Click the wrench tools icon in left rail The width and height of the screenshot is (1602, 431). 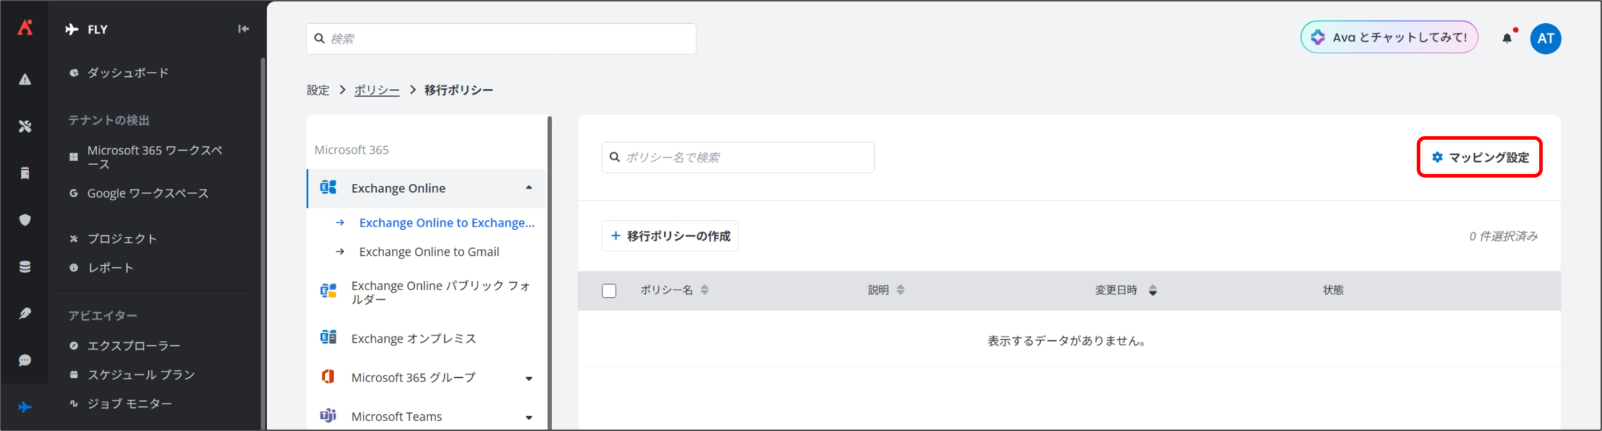coord(25,126)
